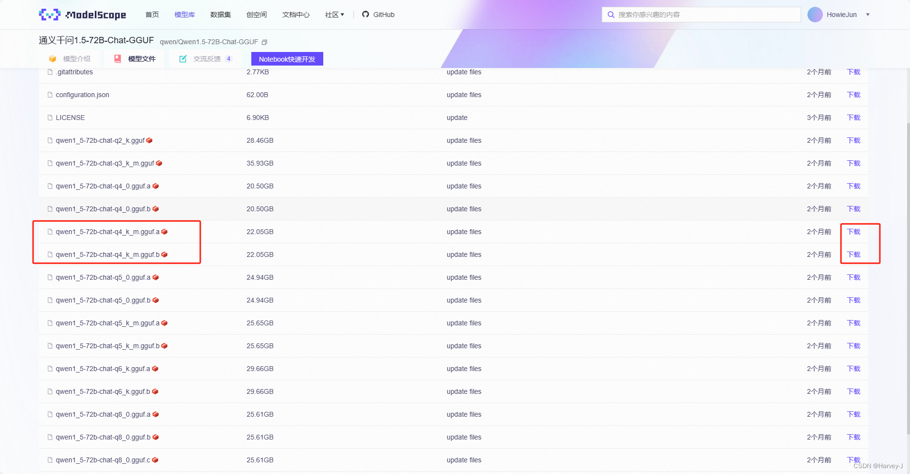This screenshot has height=474, width=910.
Task: Download qwen1_5-72b-chat-q4_k_m.gguf.b
Action: click(x=854, y=254)
